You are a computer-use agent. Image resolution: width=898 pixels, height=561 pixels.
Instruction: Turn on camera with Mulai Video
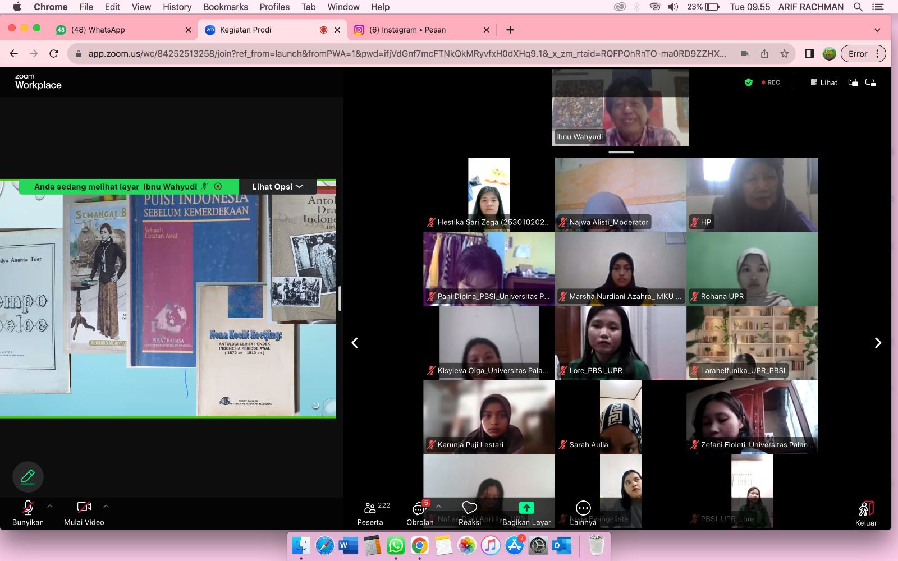click(84, 508)
